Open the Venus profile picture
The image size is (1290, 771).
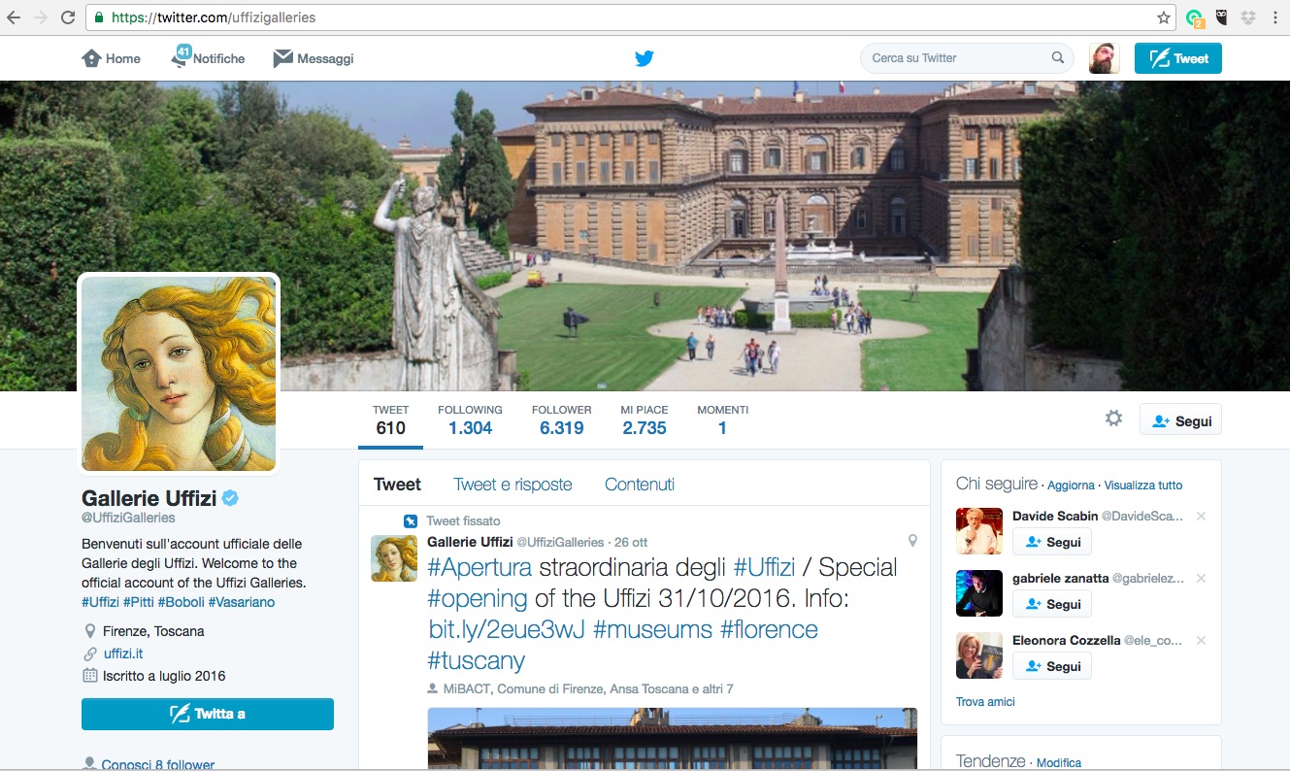pyautogui.click(x=179, y=374)
